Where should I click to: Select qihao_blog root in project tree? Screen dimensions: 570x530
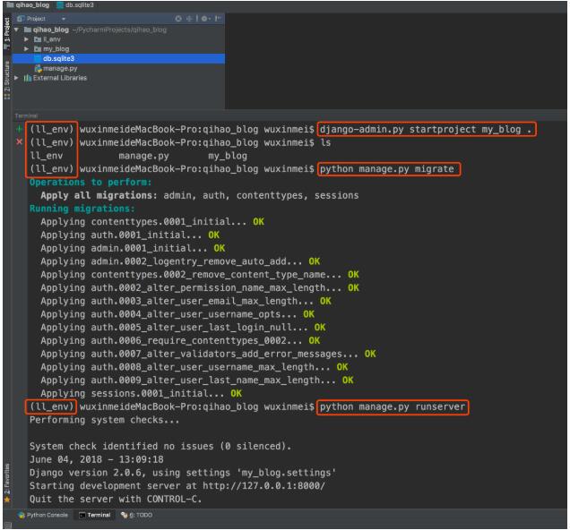50,30
